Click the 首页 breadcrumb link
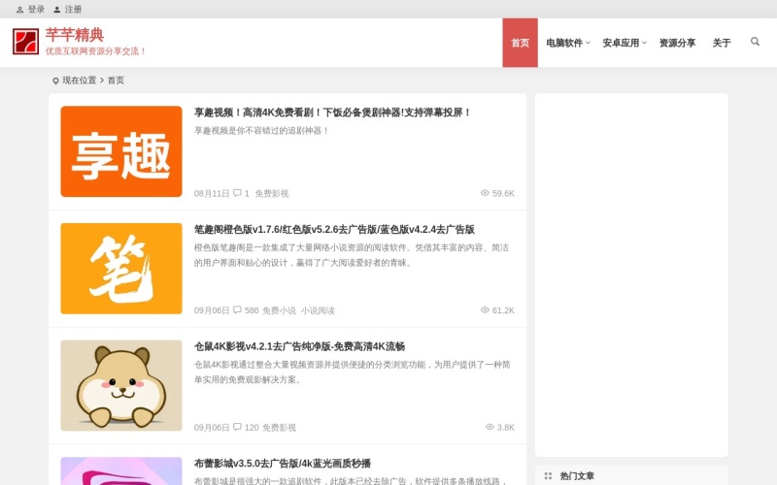777x485 pixels. pos(116,81)
